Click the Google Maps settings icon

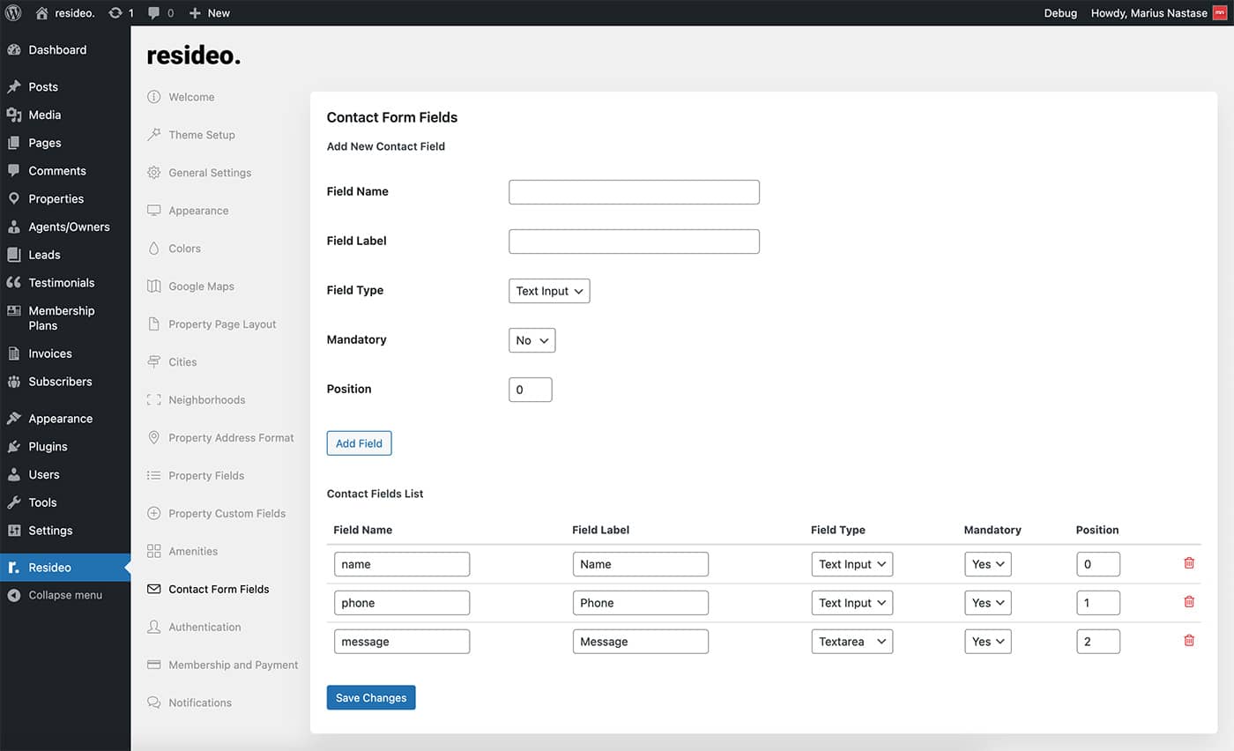[x=154, y=286]
